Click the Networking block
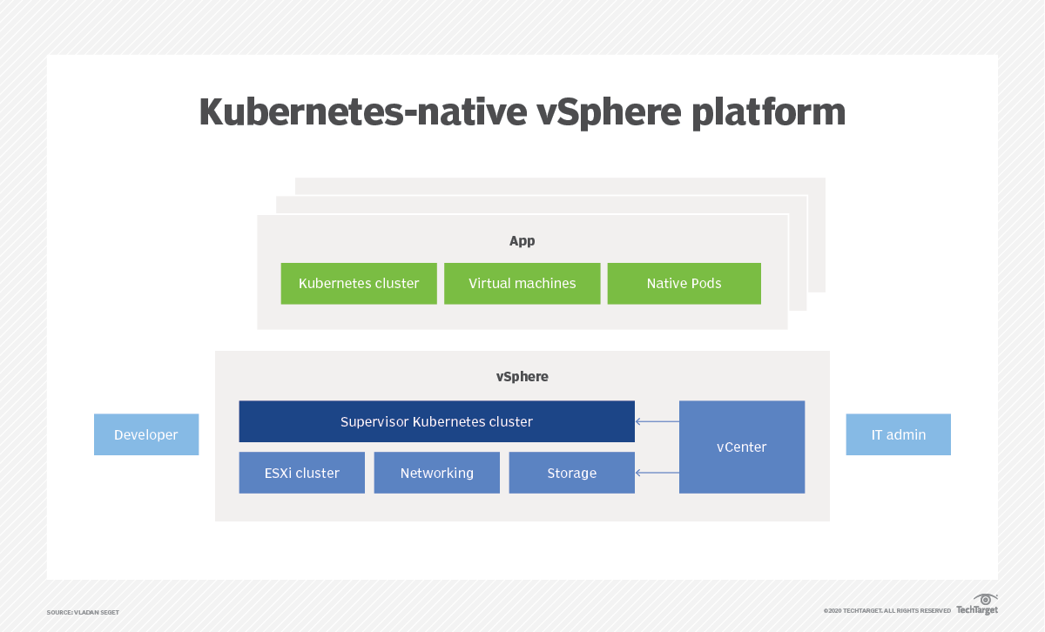Viewport: 1045px width, 632px height. point(436,473)
